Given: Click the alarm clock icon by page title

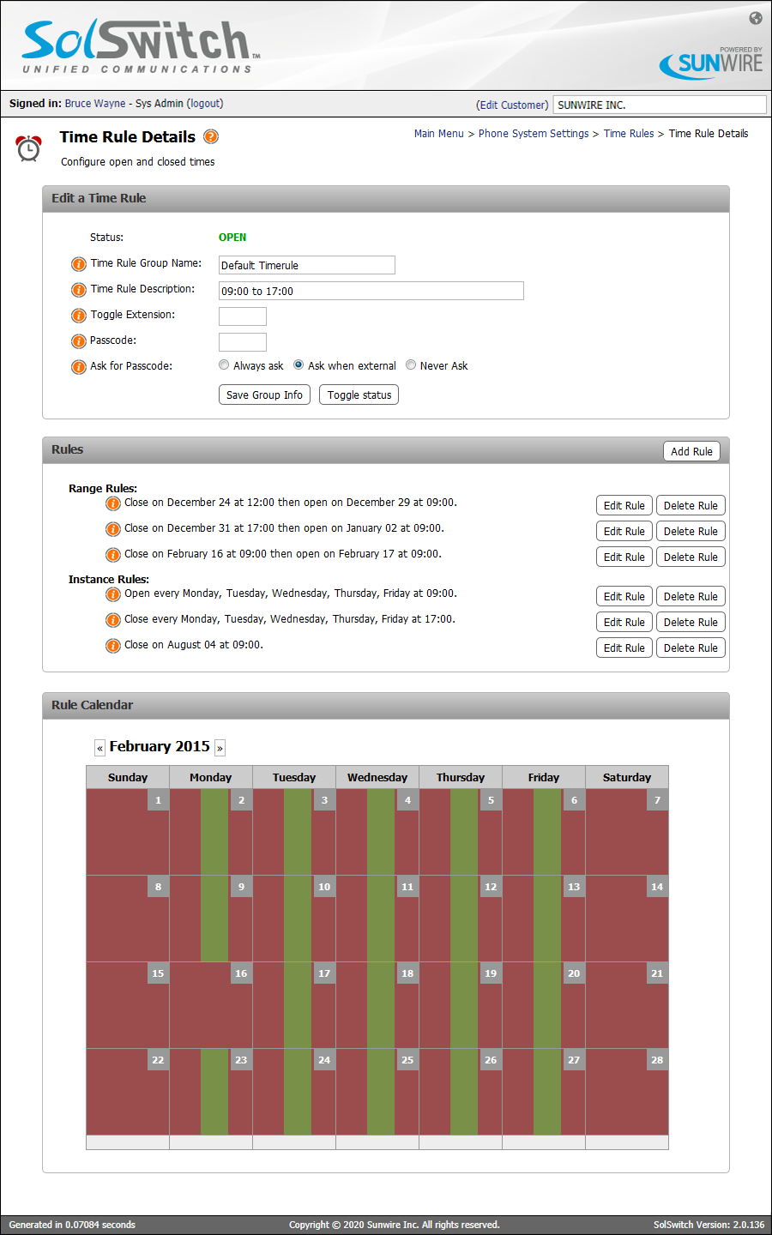Looking at the screenshot, I should [29, 148].
